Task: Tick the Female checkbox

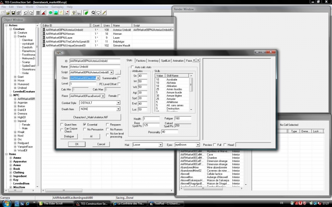Action: click(x=119, y=96)
